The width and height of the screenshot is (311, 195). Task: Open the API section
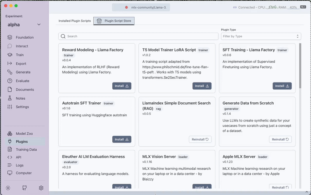point(19,157)
